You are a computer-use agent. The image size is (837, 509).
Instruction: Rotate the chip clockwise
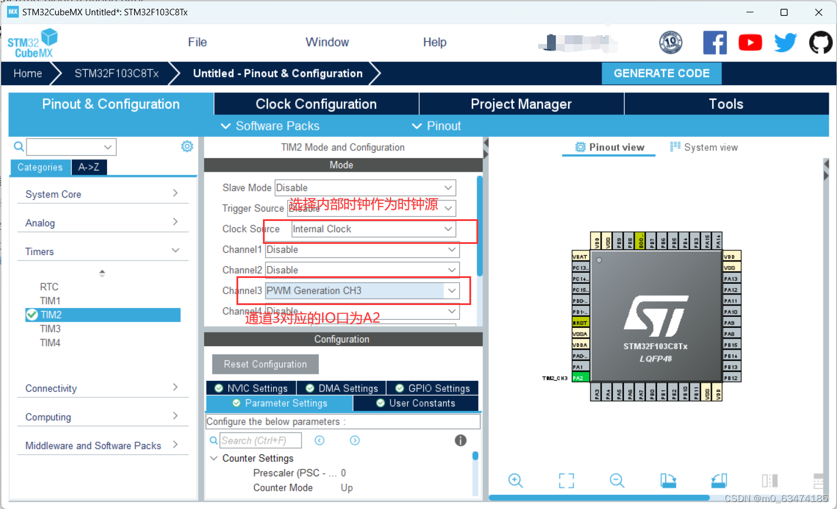pos(668,480)
